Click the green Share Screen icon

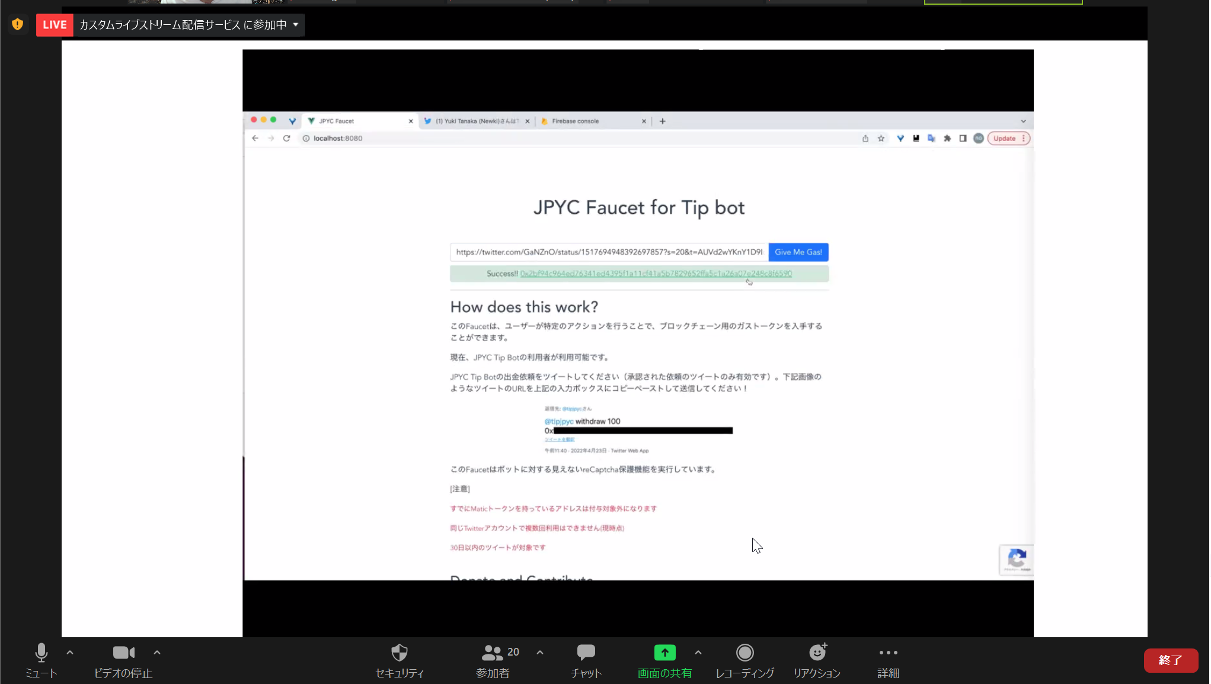click(664, 653)
